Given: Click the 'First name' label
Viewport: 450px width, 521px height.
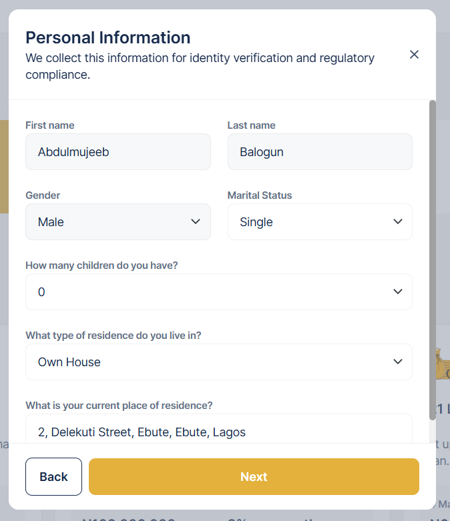Looking at the screenshot, I should pyautogui.click(x=50, y=125).
